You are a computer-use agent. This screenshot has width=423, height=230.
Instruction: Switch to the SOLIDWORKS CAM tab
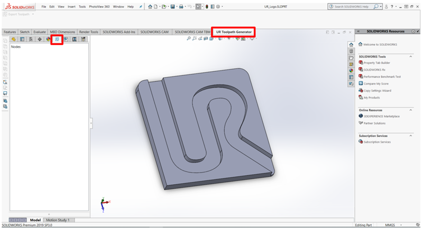click(154, 32)
